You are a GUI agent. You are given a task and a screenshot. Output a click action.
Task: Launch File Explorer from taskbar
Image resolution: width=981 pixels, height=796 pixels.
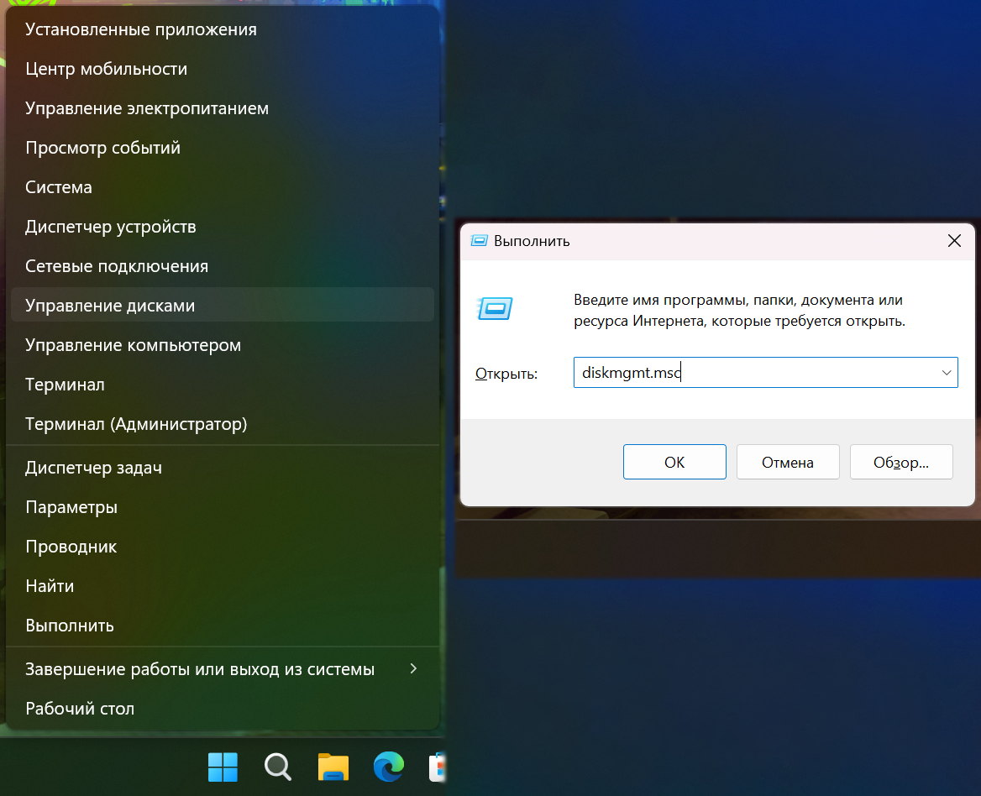click(333, 767)
